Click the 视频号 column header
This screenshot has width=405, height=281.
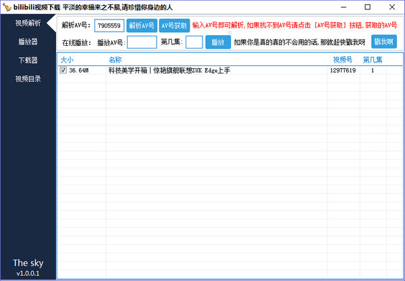341,60
